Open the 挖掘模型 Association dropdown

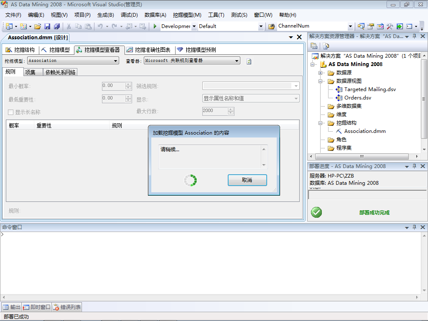[116, 61]
